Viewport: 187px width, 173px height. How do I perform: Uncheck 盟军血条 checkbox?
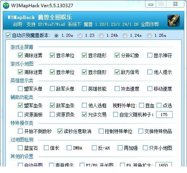point(20,105)
